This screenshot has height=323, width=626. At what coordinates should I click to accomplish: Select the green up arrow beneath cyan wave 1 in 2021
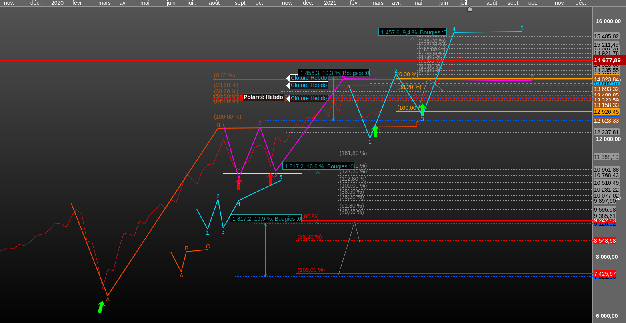point(375,131)
